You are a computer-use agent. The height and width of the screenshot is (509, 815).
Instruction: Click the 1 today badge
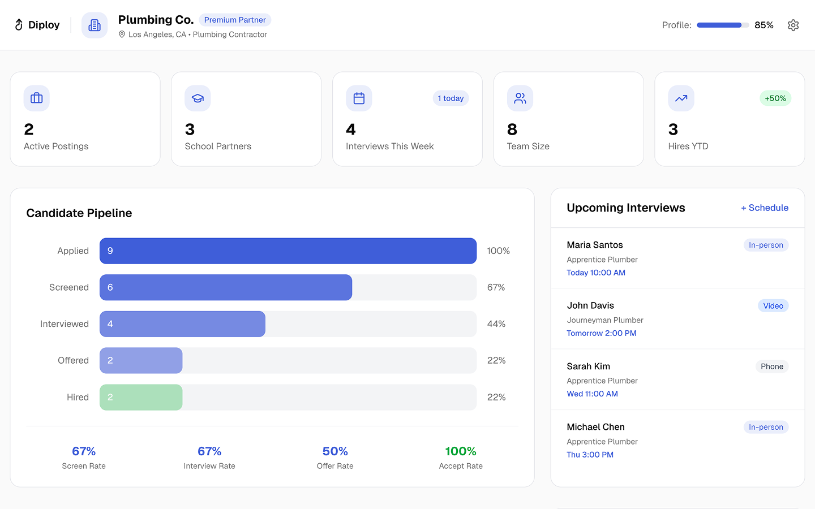tap(451, 98)
